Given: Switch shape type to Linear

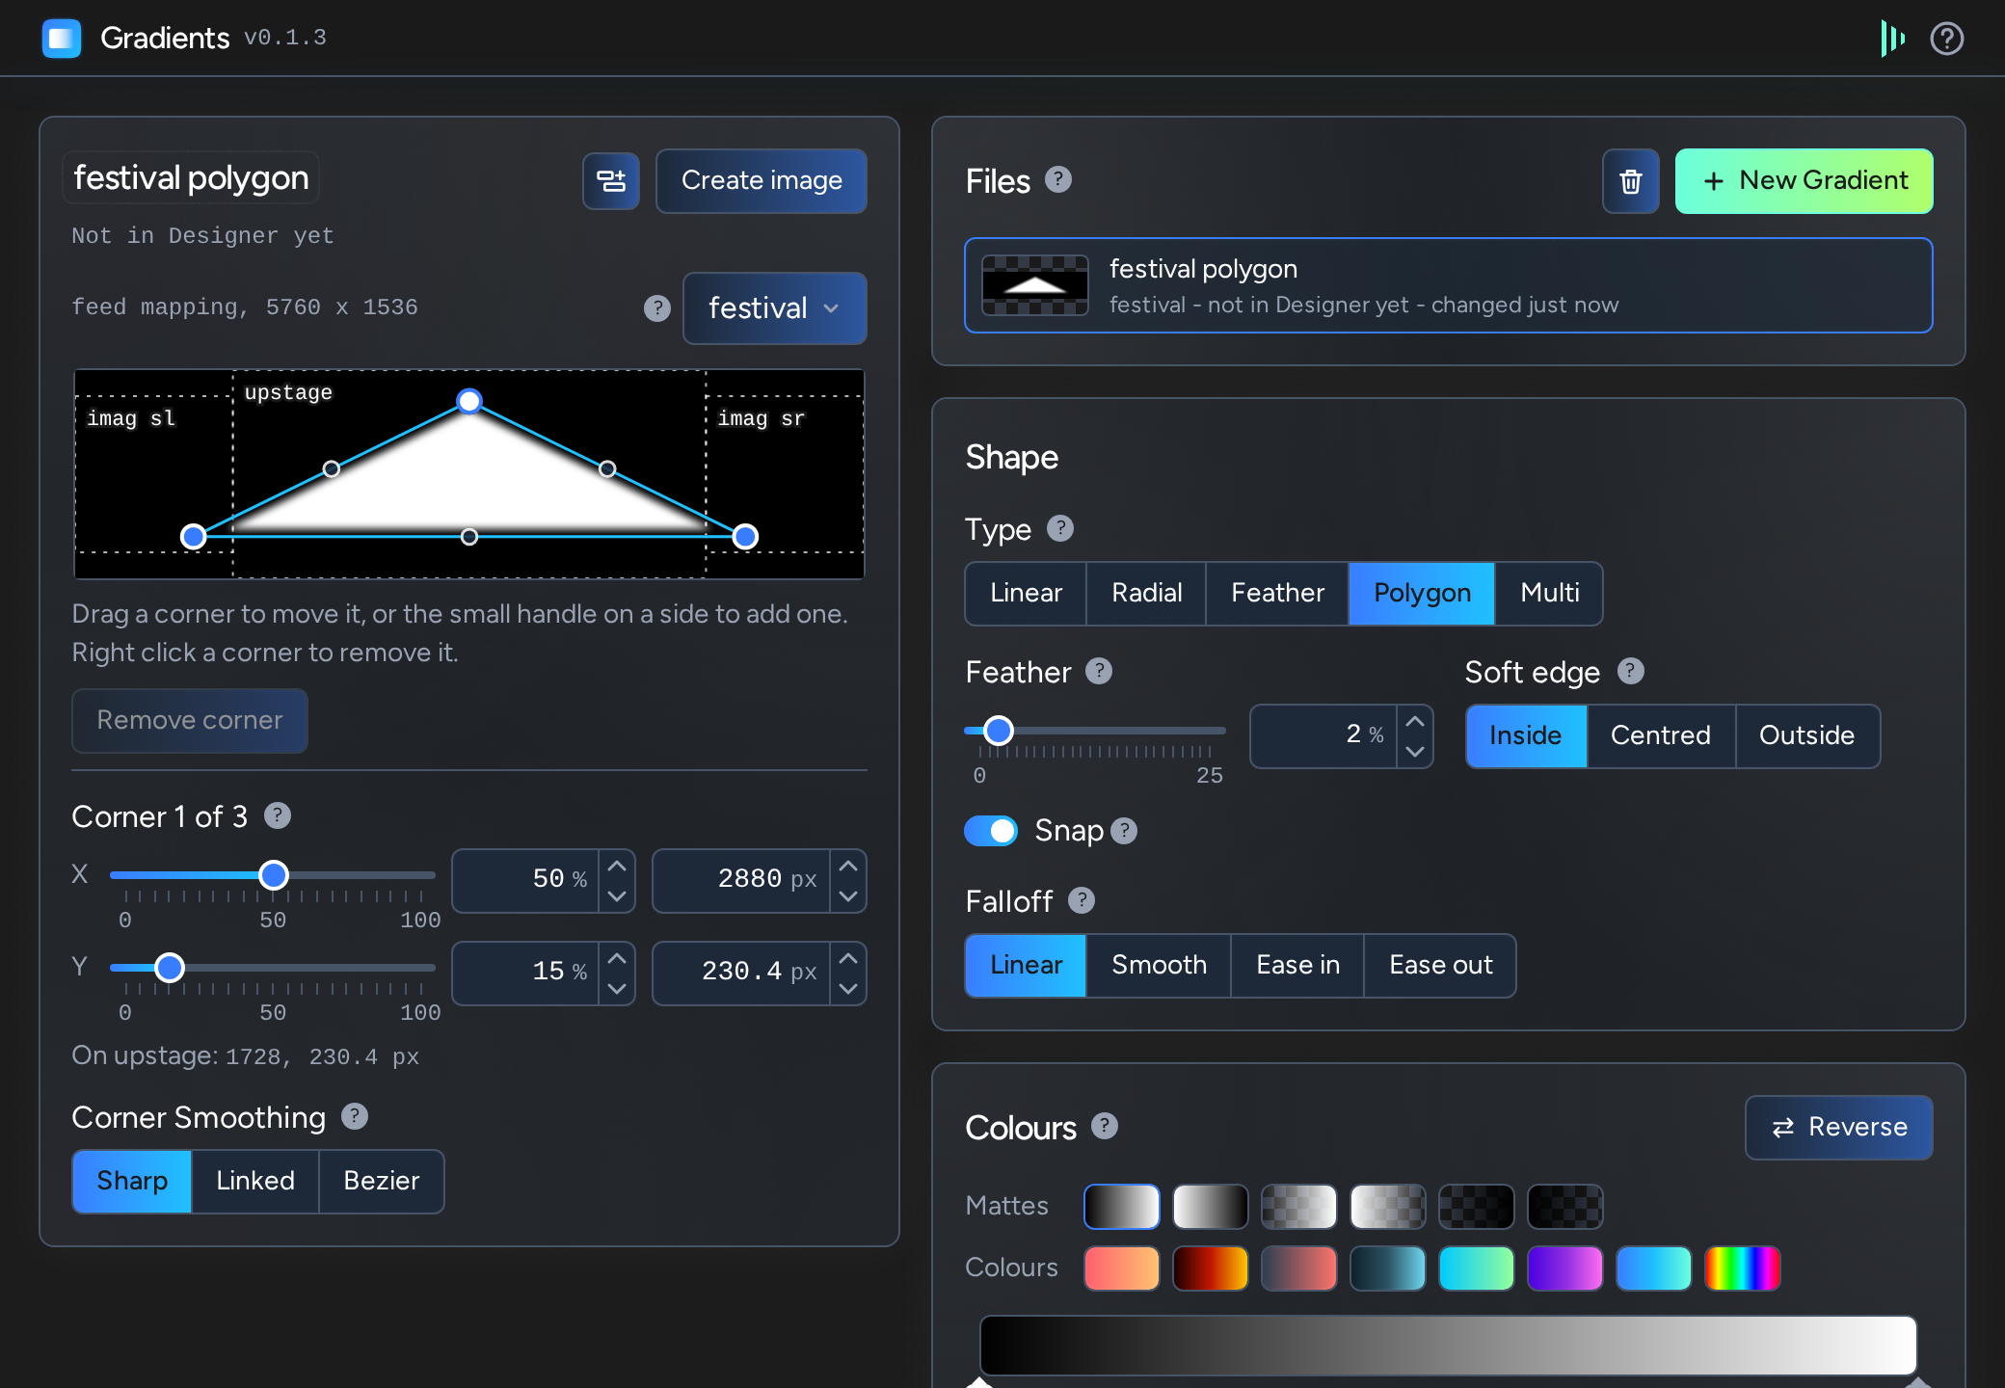Looking at the screenshot, I should pyautogui.click(x=1026, y=593).
